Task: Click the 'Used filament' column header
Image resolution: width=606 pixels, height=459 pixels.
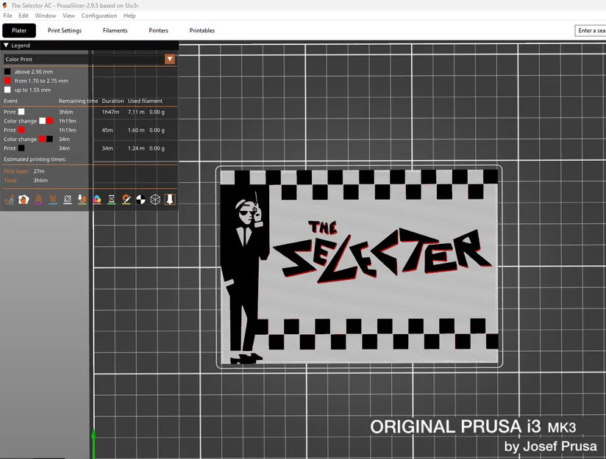Action: point(145,101)
